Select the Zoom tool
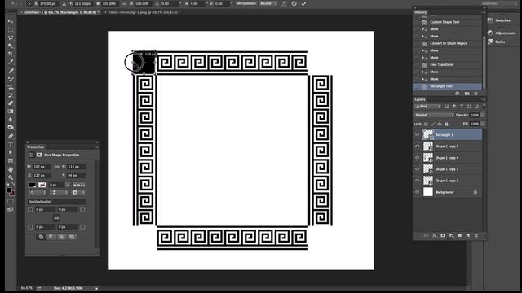 [x=11, y=177]
